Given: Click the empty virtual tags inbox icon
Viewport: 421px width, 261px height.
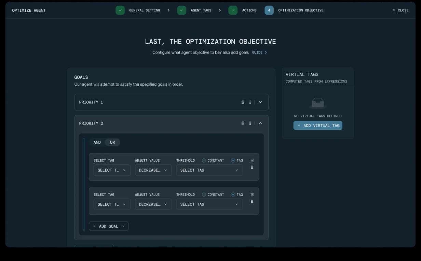Looking at the screenshot, I should [318, 102].
